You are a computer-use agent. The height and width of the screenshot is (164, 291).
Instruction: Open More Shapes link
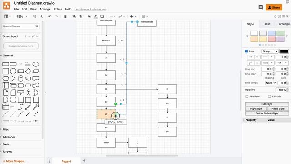pos(15,161)
